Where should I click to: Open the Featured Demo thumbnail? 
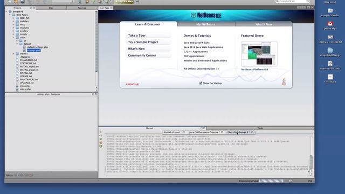tap(259, 54)
